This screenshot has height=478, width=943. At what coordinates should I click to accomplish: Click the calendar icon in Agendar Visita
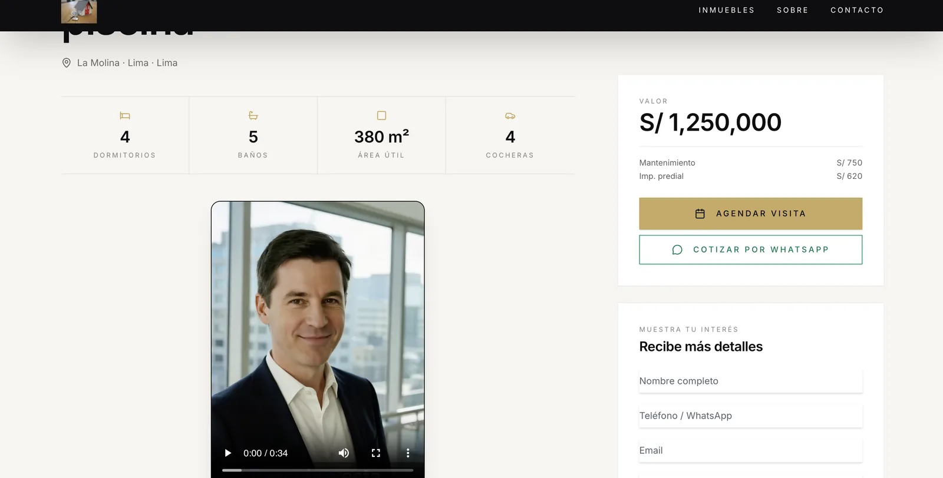(x=700, y=214)
